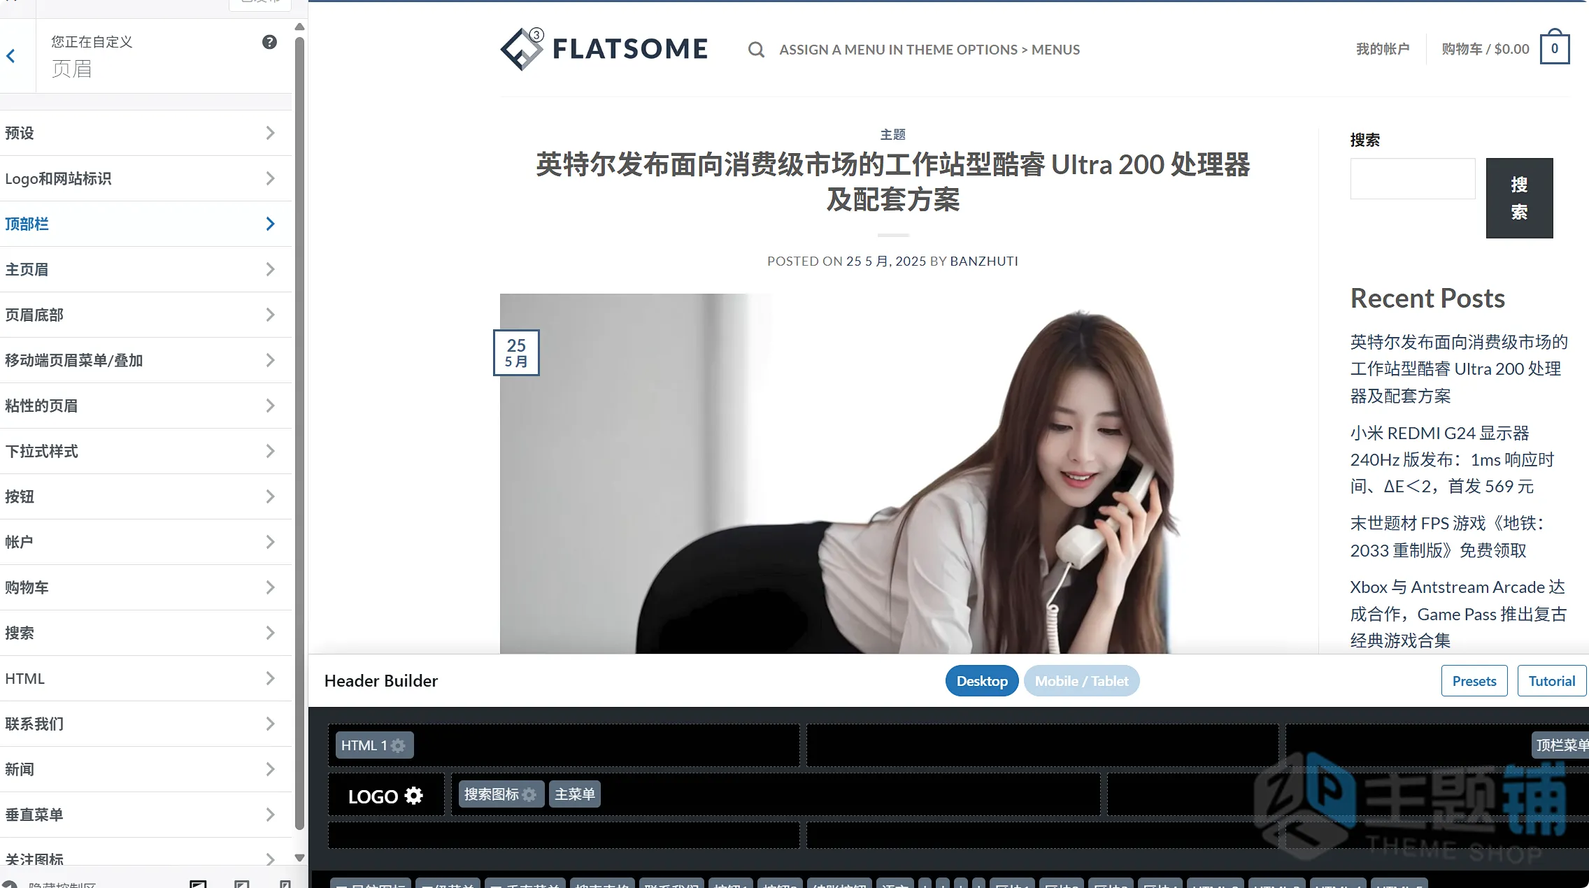Open recent post 英特尔发布 in sidebar widget
The height and width of the screenshot is (888, 1589).
point(1459,368)
